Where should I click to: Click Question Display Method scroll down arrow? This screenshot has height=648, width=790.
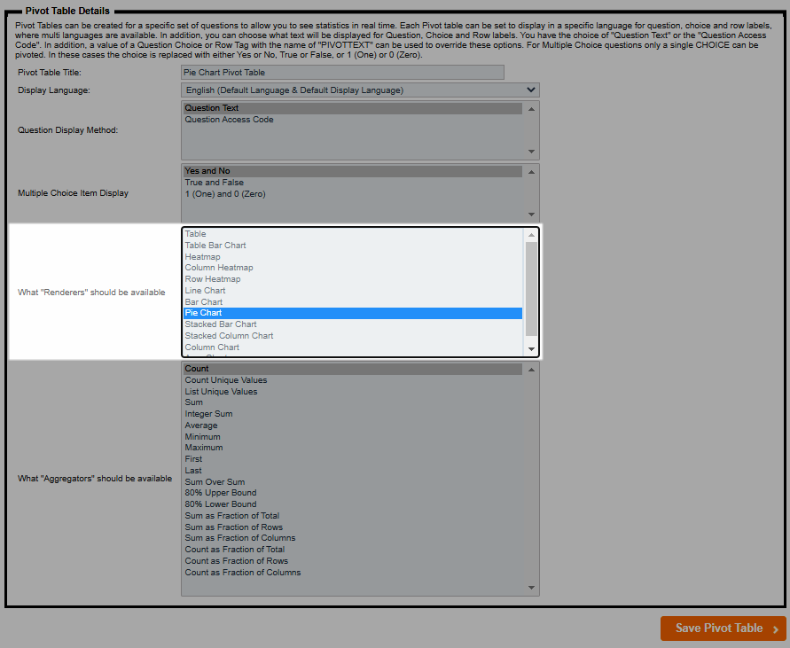(x=531, y=151)
